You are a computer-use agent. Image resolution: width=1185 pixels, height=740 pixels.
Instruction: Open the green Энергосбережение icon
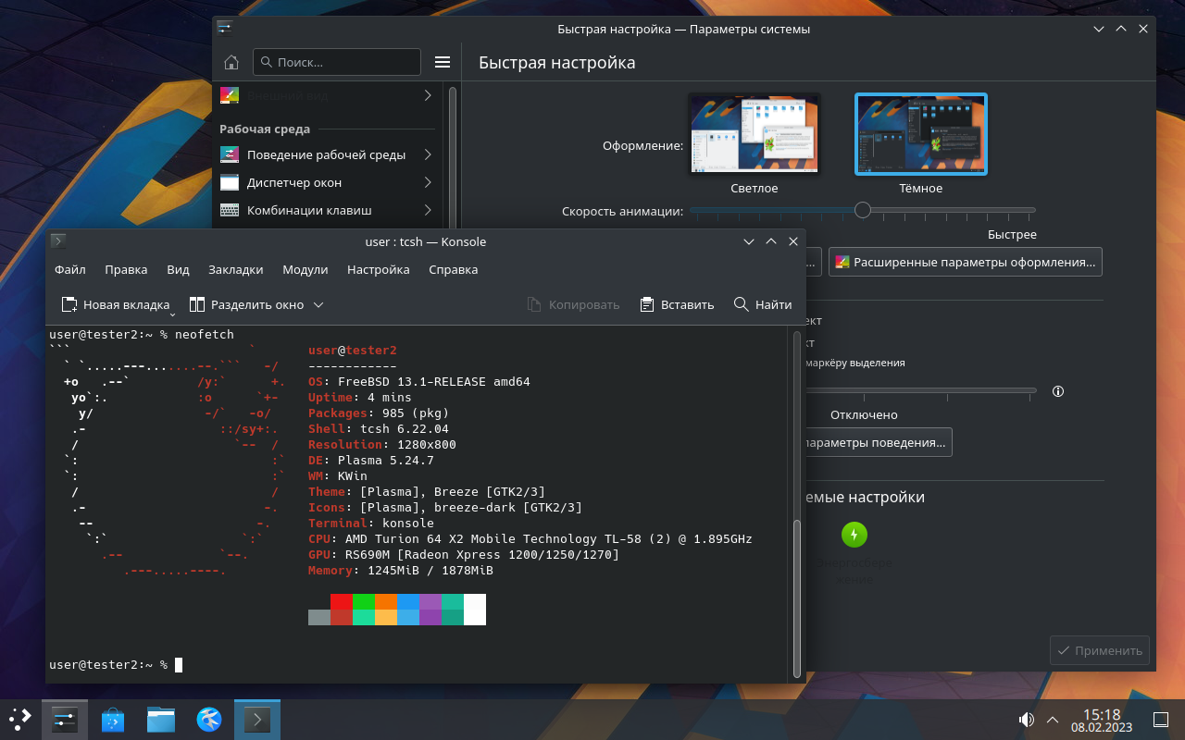[854, 534]
